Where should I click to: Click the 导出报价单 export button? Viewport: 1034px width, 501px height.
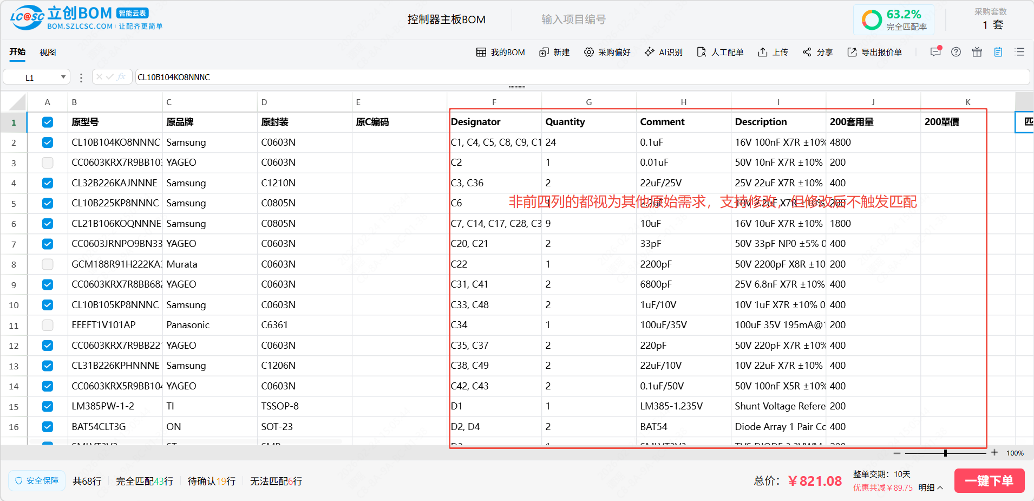coord(874,52)
